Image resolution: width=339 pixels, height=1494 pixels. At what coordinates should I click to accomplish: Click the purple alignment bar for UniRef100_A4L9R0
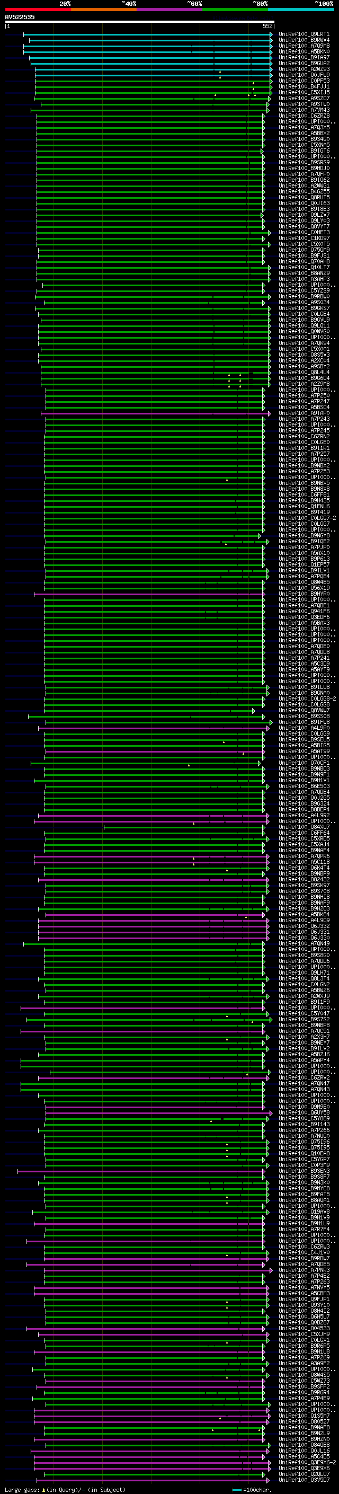tap(153, 728)
